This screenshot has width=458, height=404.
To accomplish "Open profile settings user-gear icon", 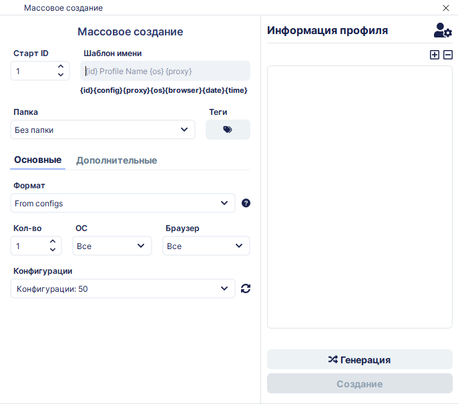I will [443, 31].
